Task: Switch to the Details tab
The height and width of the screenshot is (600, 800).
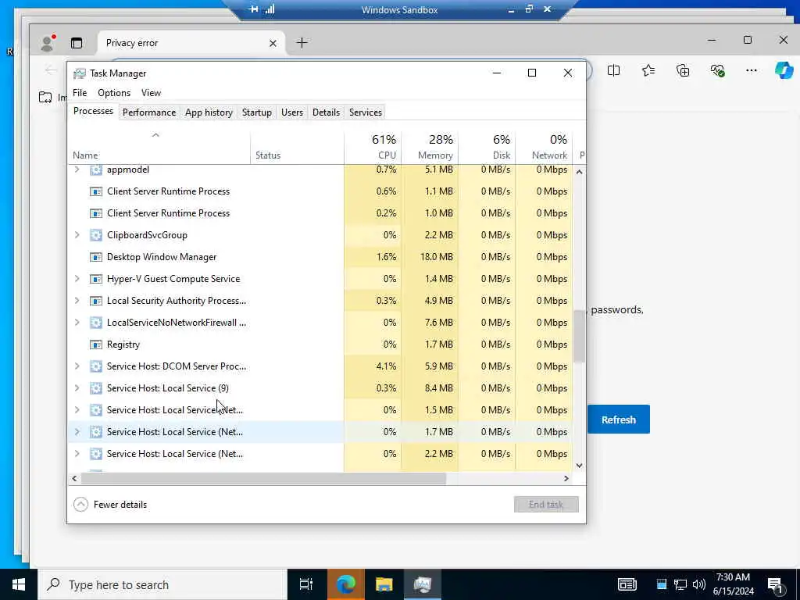Action: pyautogui.click(x=326, y=112)
